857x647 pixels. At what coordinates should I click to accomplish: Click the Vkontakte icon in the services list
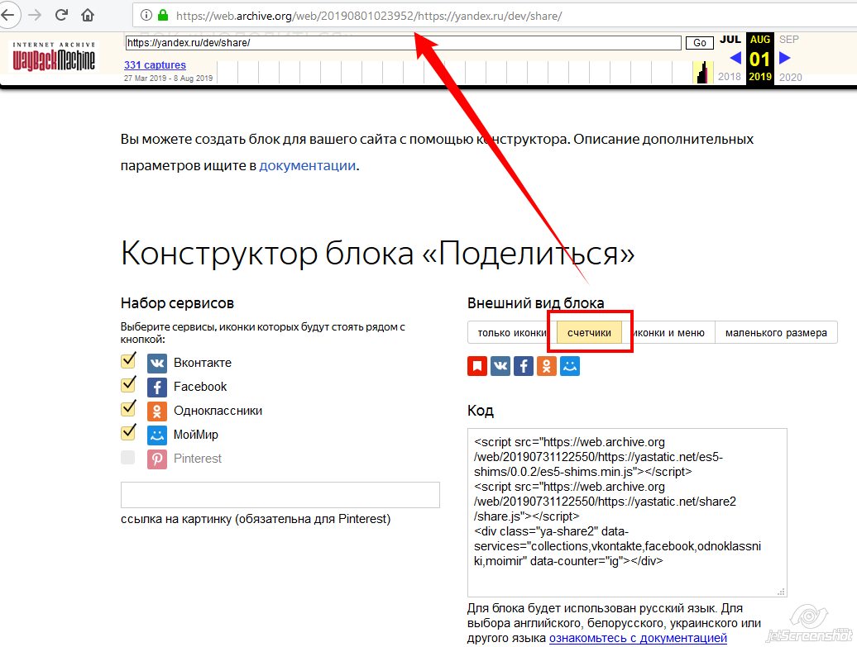[157, 363]
